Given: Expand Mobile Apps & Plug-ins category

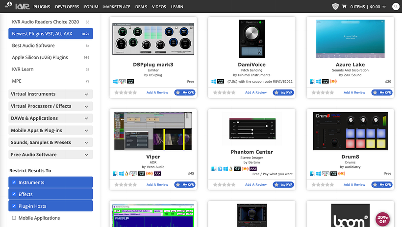Looking at the screenshot, I should click(50, 130).
